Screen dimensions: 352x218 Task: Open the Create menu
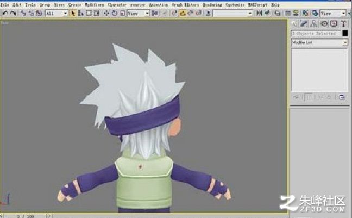tap(75, 5)
